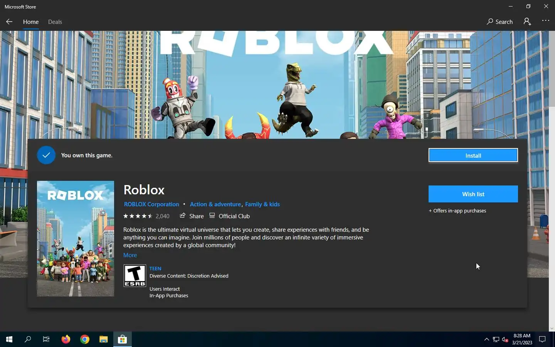555x347 pixels.
Task: Open network status tray icon
Action: tap(496, 339)
